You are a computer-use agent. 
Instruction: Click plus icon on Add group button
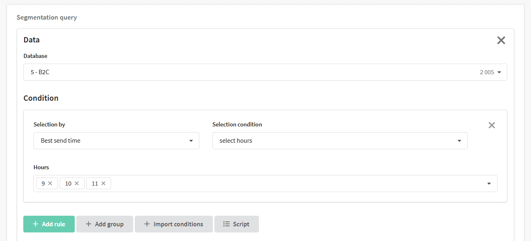point(89,224)
